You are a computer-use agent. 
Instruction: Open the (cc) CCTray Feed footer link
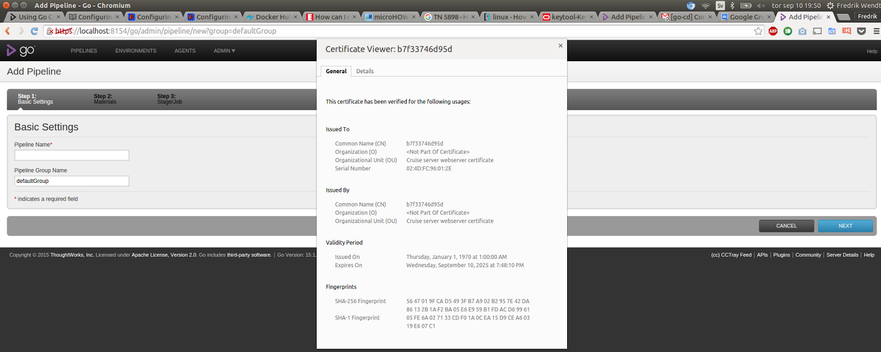click(x=731, y=255)
